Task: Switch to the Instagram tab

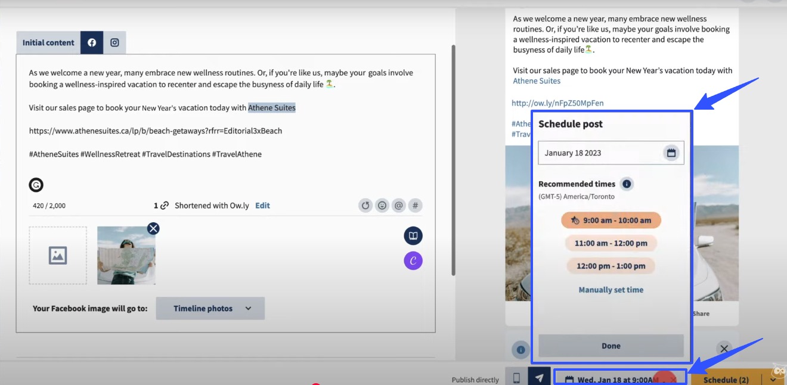Action: (113, 42)
